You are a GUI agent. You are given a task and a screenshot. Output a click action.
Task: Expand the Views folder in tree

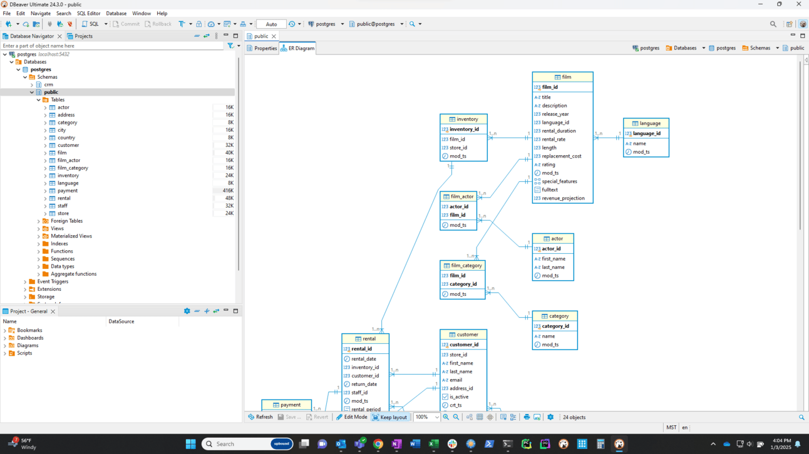click(39, 229)
